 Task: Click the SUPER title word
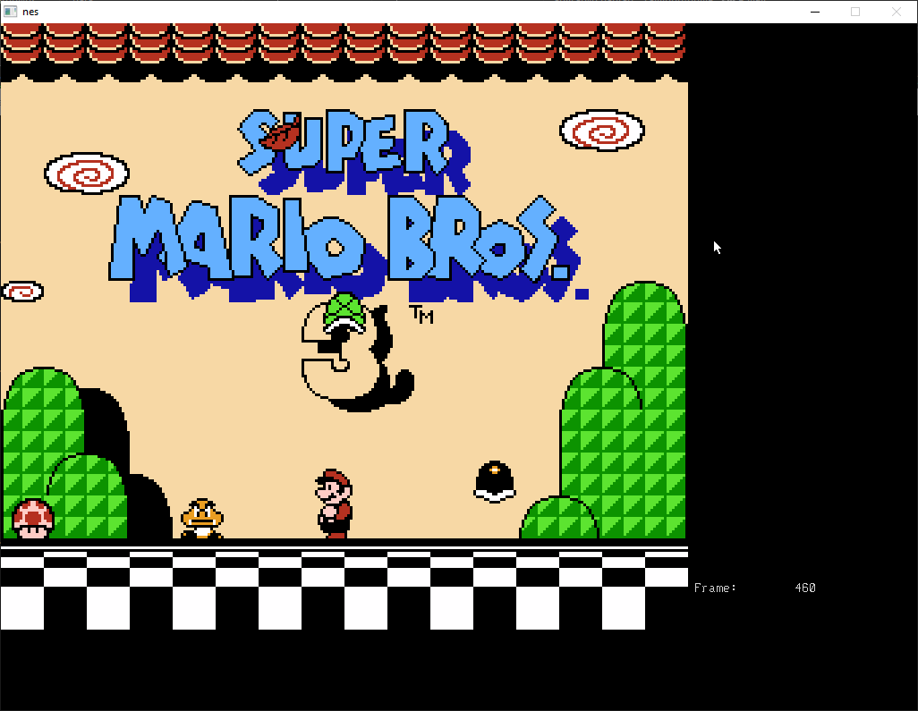(353, 151)
